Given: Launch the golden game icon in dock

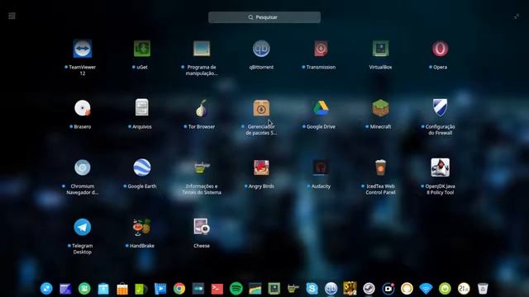Looking at the screenshot, I should pyautogui.click(x=350, y=288).
